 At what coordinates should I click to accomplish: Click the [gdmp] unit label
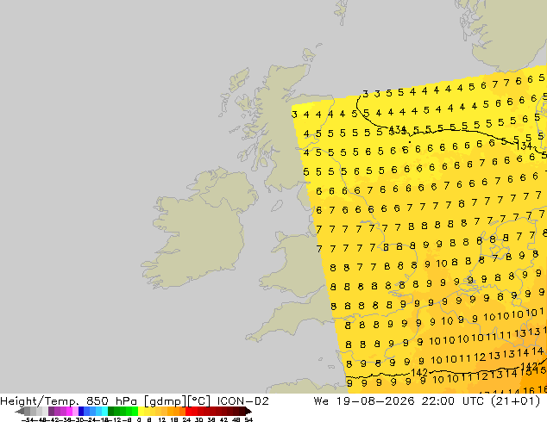pyautogui.click(x=166, y=401)
